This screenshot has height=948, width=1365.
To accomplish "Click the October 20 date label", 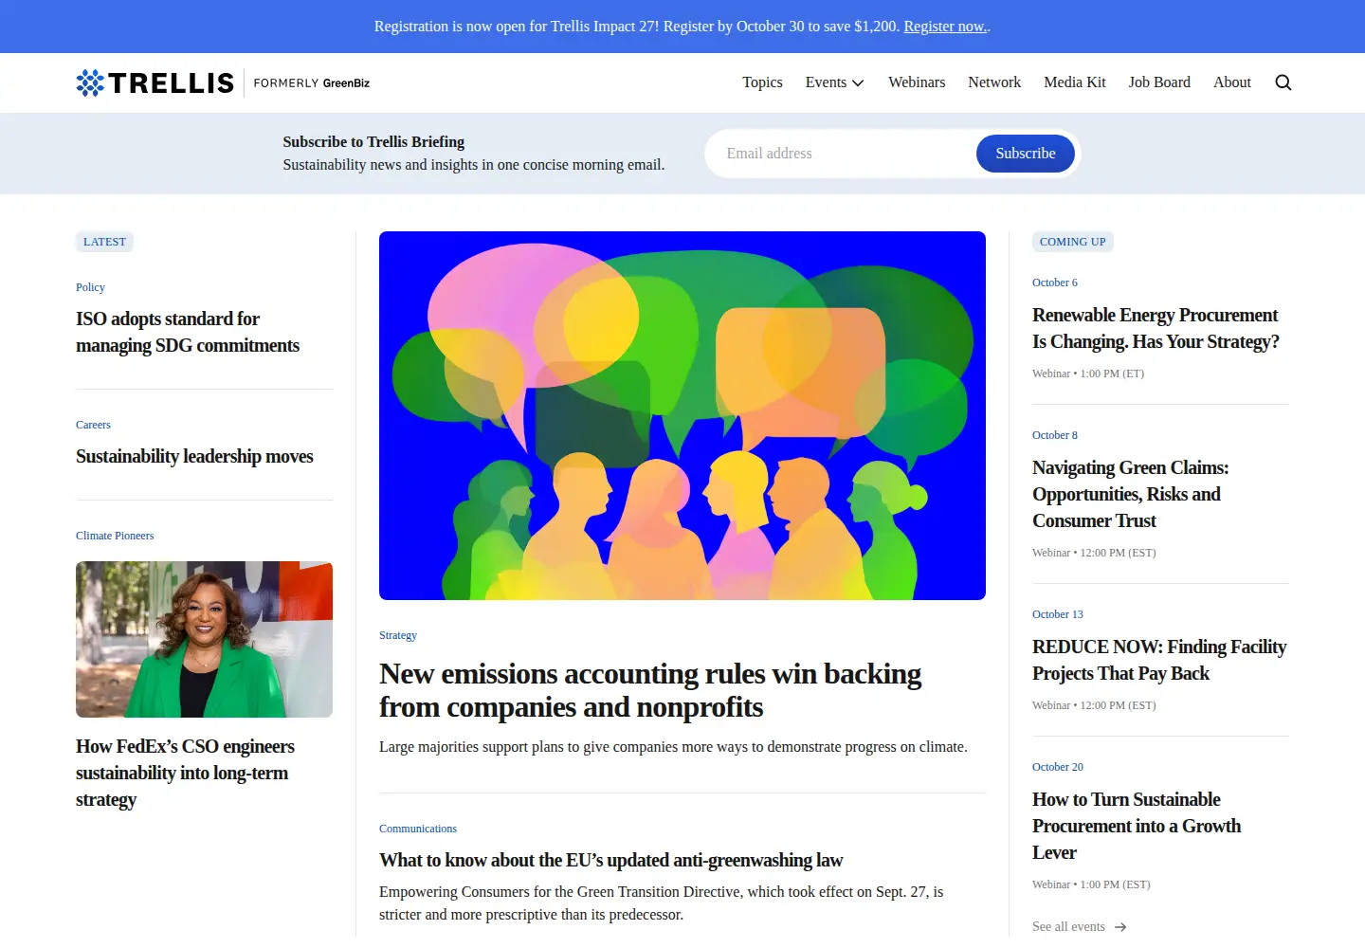I will [1058, 767].
